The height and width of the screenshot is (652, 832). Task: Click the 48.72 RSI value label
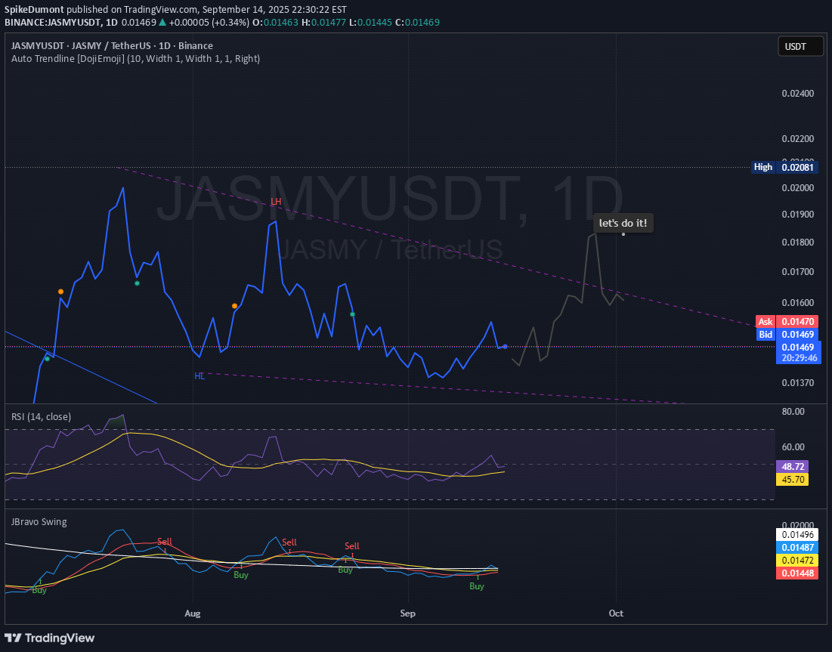[792, 467]
